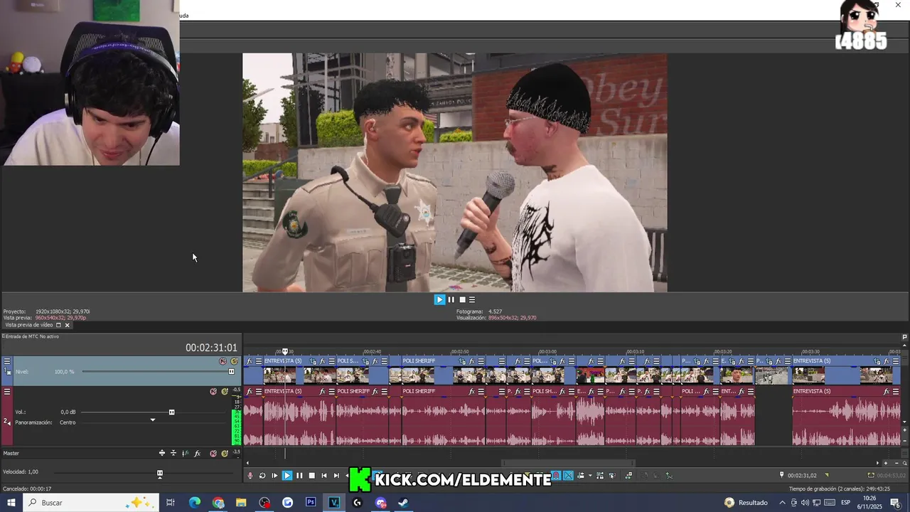Click the Velocidad rate slider handle

coord(160,473)
